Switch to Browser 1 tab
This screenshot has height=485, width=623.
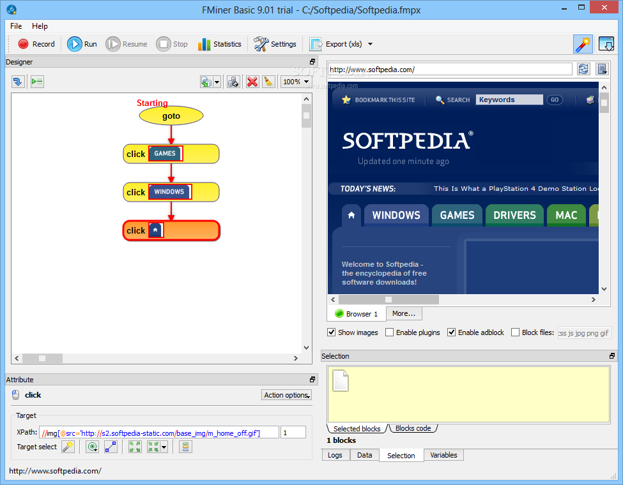(x=357, y=314)
